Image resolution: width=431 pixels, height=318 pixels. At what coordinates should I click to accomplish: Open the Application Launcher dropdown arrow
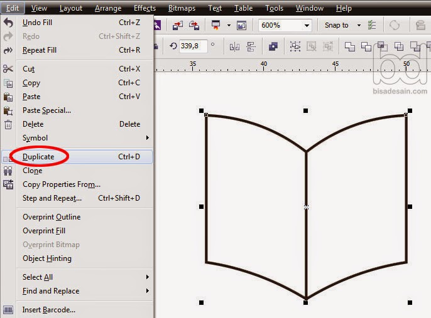(x=229, y=26)
